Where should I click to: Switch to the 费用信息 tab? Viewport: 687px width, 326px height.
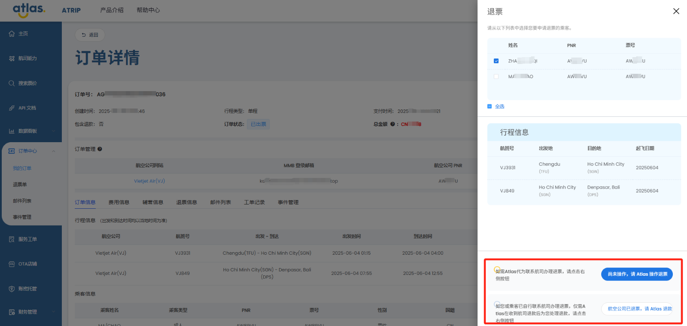click(x=119, y=202)
